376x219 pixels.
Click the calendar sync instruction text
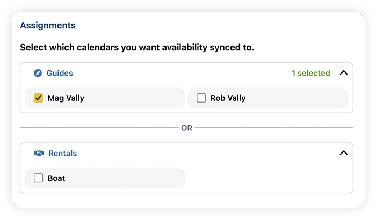[x=137, y=47]
